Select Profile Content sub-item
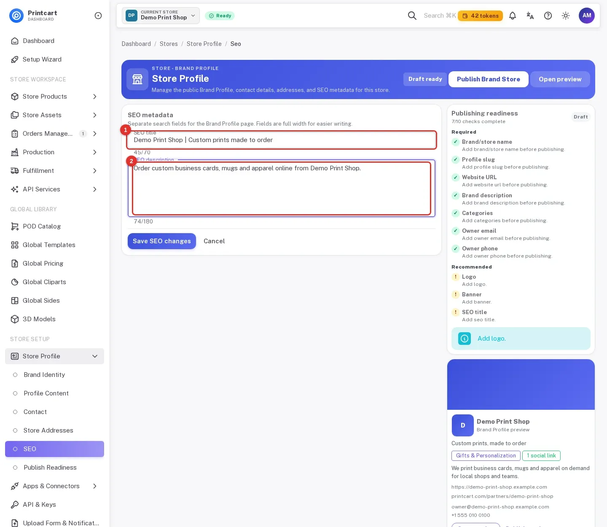Screen dimensions: 607x527 [x=55, y=393]
